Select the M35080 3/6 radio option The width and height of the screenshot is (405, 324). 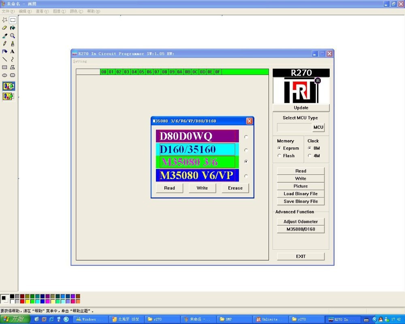click(x=246, y=162)
